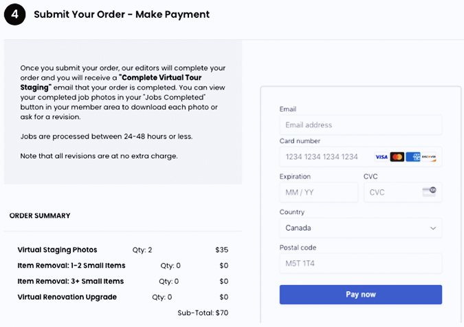
Task: Click the Mastercard logo icon
Action: click(x=397, y=157)
